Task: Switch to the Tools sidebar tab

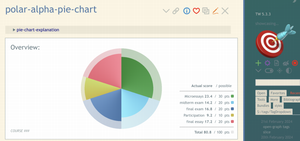Action: click(261, 99)
